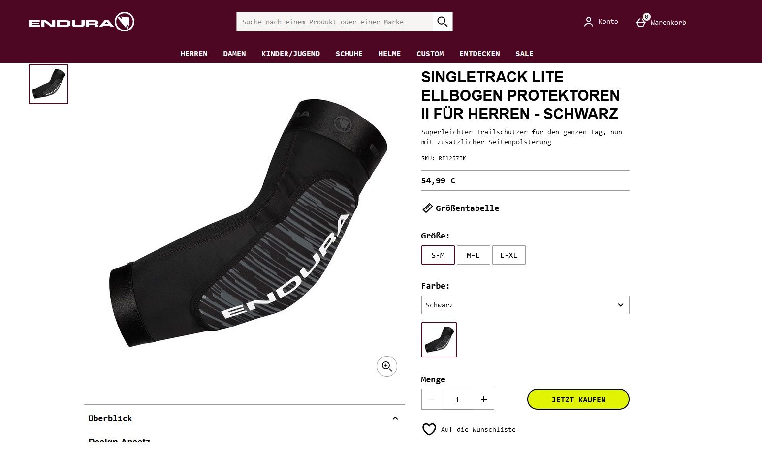Click the product search input field
Screen dimensions: 762x476
click(335, 22)
